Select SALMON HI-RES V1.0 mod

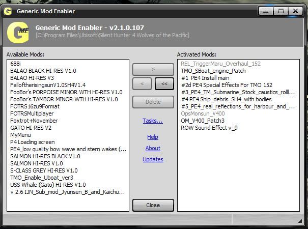tap(37, 163)
